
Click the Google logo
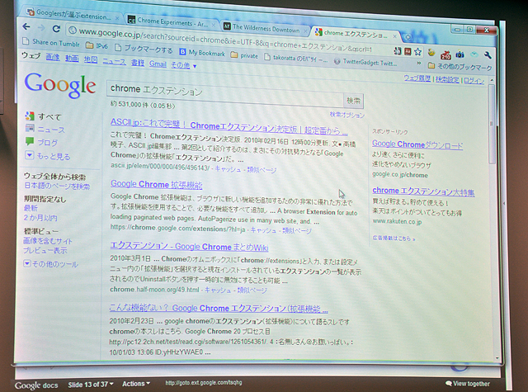[60, 86]
